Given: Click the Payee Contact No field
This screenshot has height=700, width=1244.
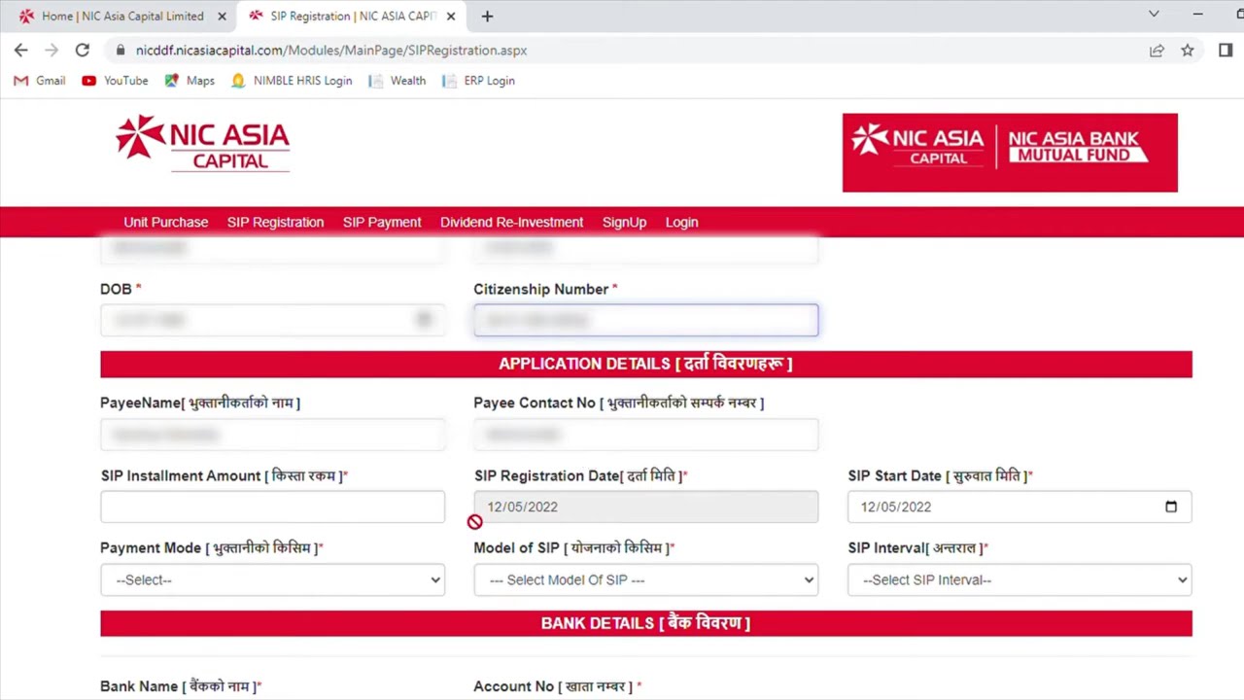Looking at the screenshot, I should click(646, 435).
